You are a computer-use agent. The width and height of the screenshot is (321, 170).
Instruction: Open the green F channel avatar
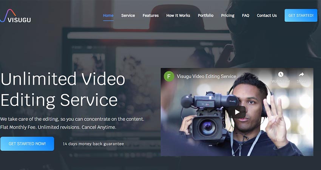[x=169, y=76]
